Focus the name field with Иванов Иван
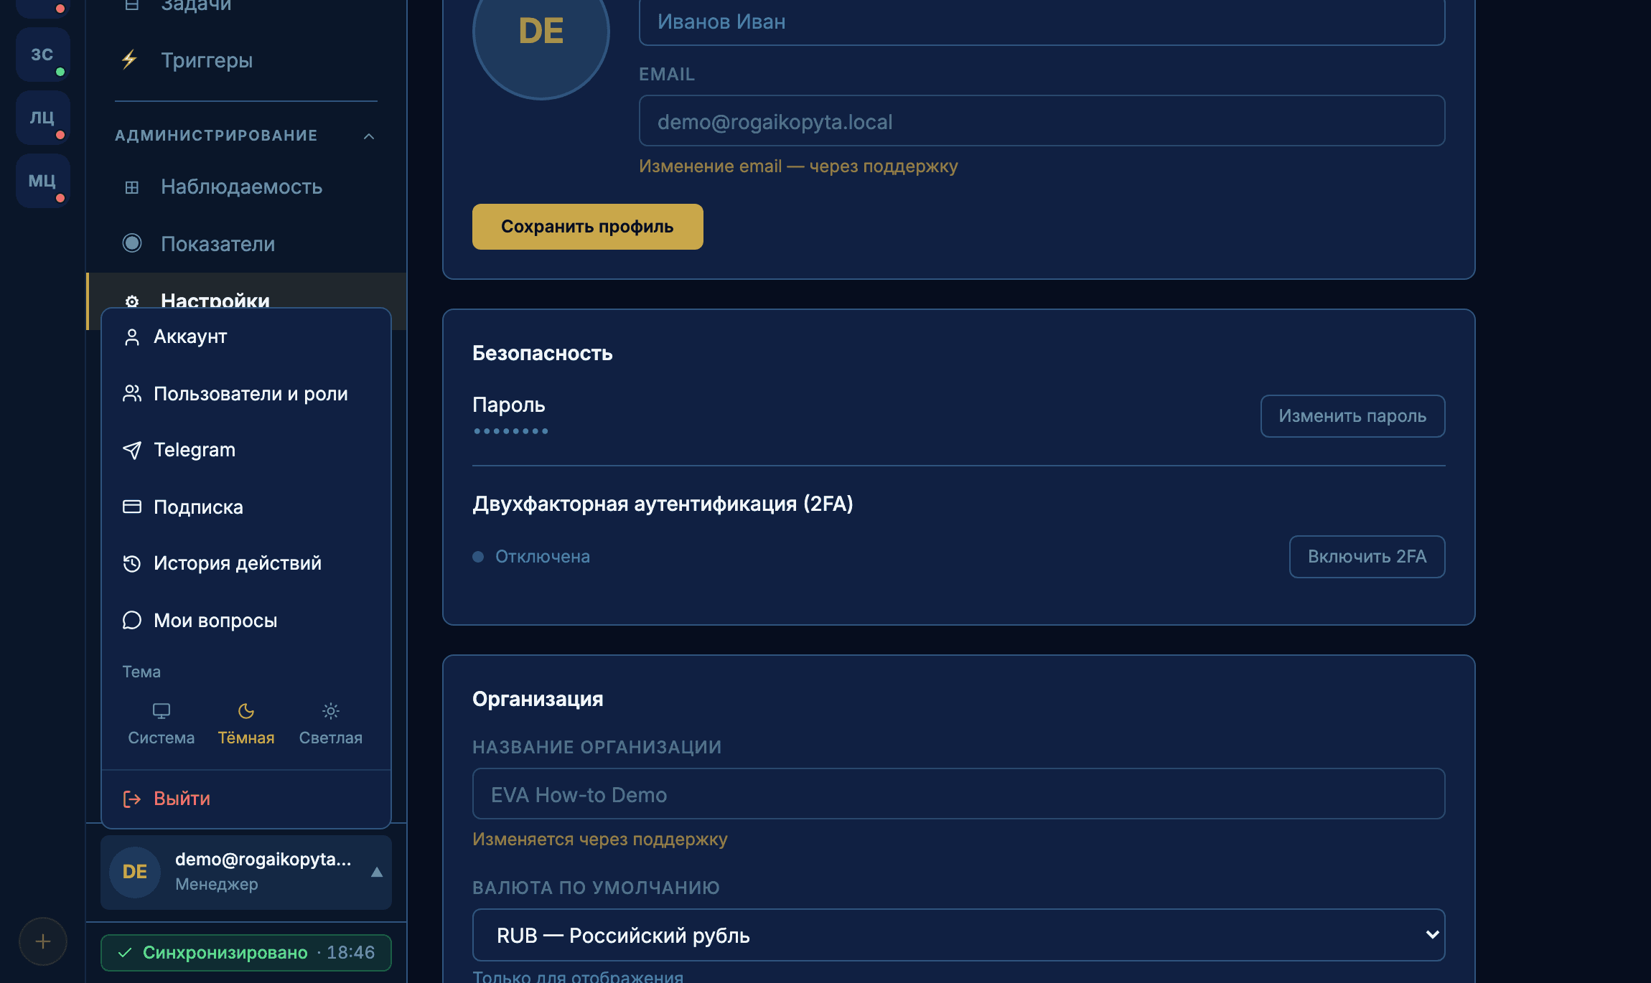 click(1042, 22)
